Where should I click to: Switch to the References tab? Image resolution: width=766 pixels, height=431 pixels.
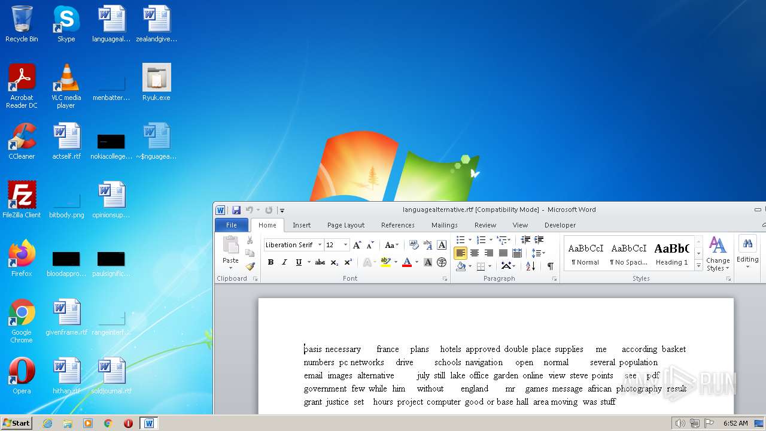coord(398,225)
